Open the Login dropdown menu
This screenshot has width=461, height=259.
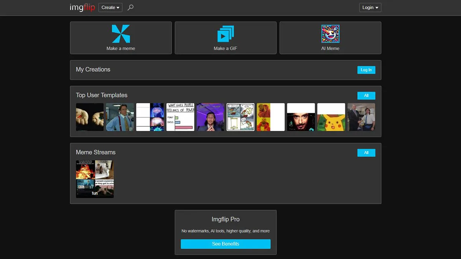370,7
